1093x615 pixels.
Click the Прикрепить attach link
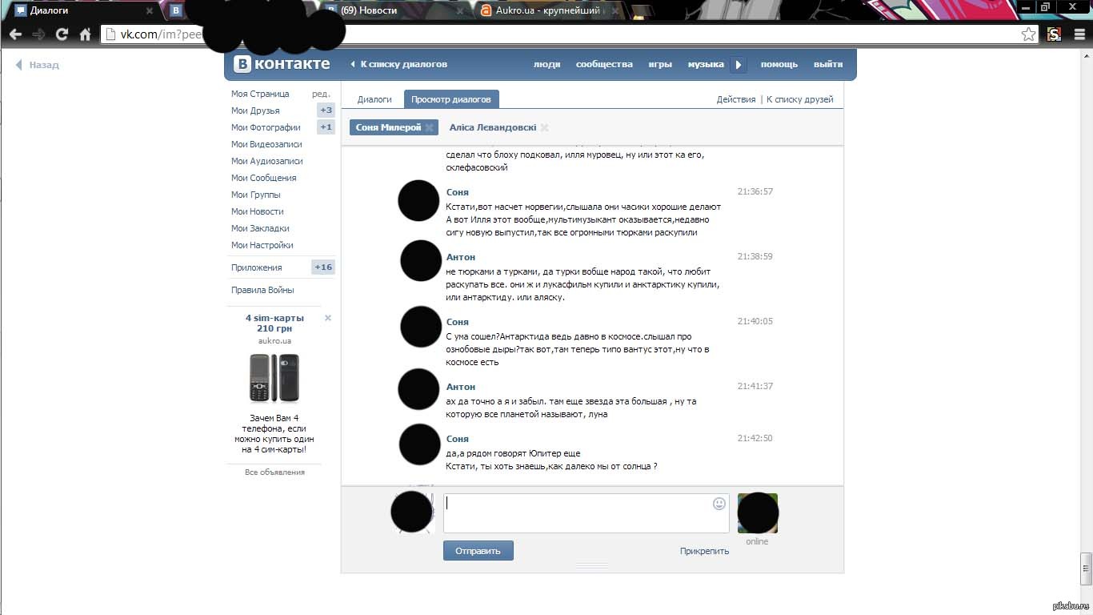click(704, 551)
